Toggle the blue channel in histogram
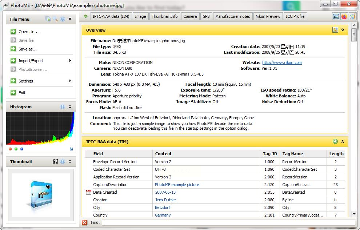This screenshot has height=230, width=360. pyautogui.click(x=22, y=149)
